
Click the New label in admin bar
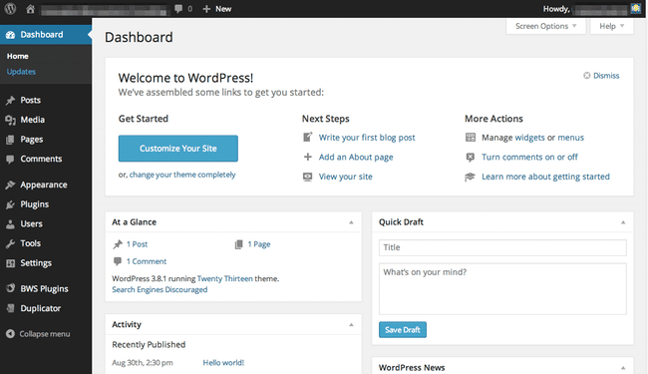point(223,9)
